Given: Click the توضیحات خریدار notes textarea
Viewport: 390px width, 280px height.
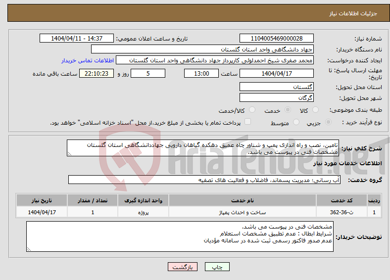Looking at the screenshot, I should click(180, 236).
